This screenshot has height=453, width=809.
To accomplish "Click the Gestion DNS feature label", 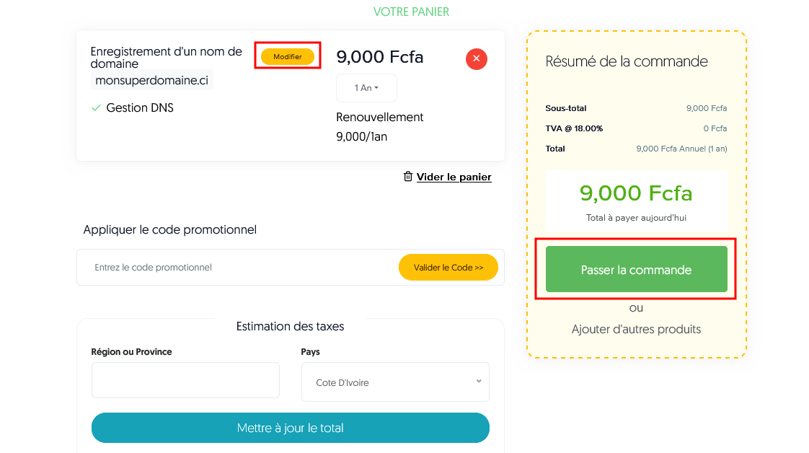I will point(140,108).
